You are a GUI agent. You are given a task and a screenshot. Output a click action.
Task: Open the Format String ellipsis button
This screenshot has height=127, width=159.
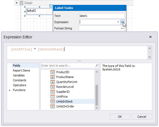click(122, 28)
